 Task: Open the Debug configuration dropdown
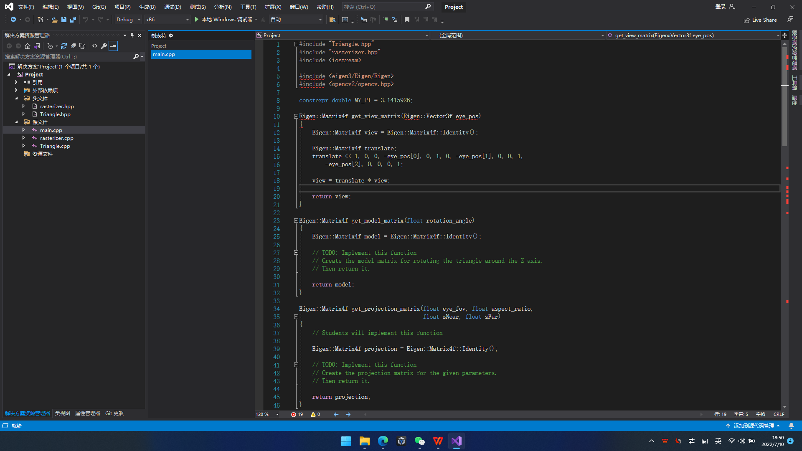127,20
